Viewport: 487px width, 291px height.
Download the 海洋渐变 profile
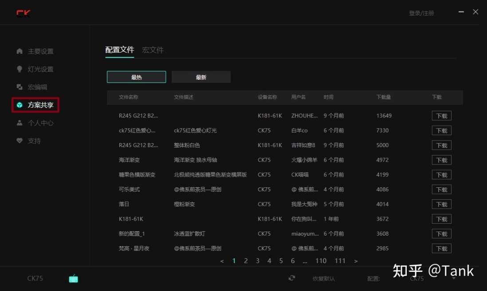point(441,160)
